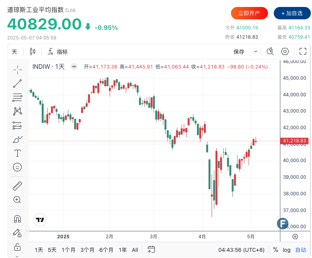Open the emoji sticker tool

[x=17, y=167]
